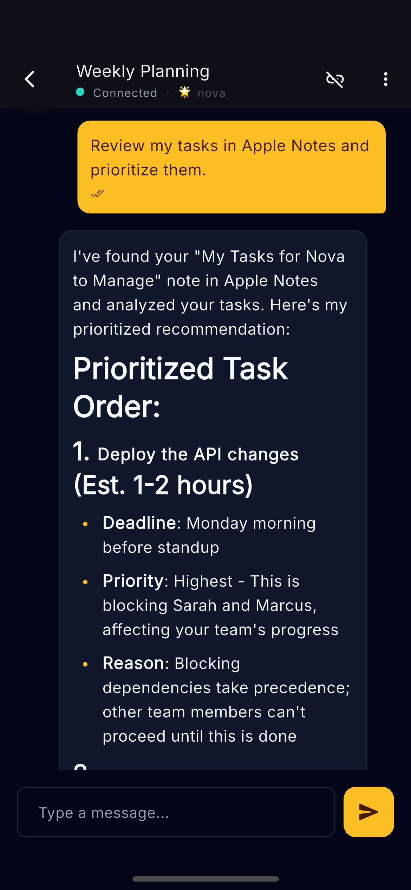Image resolution: width=411 pixels, height=890 pixels.
Task: Click the green Connected status dot
Action: [x=80, y=92]
